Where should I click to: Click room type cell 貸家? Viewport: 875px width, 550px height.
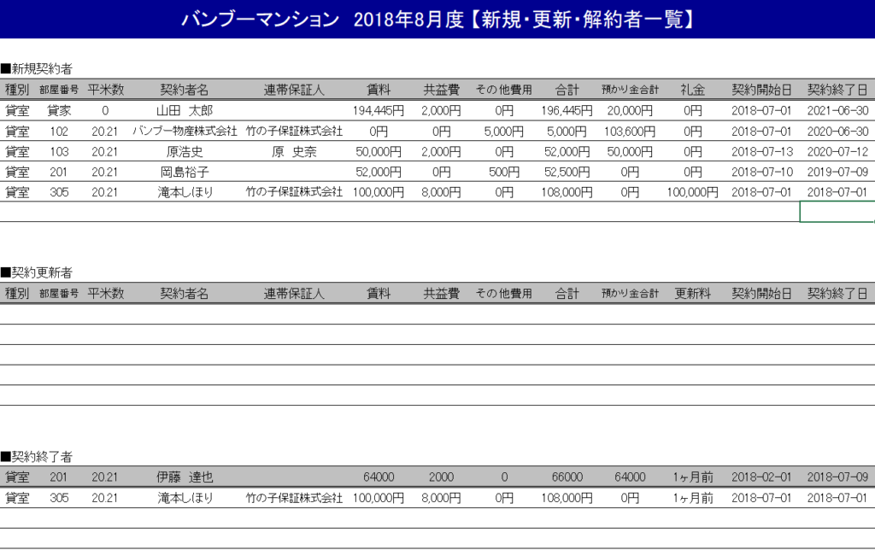[59, 110]
